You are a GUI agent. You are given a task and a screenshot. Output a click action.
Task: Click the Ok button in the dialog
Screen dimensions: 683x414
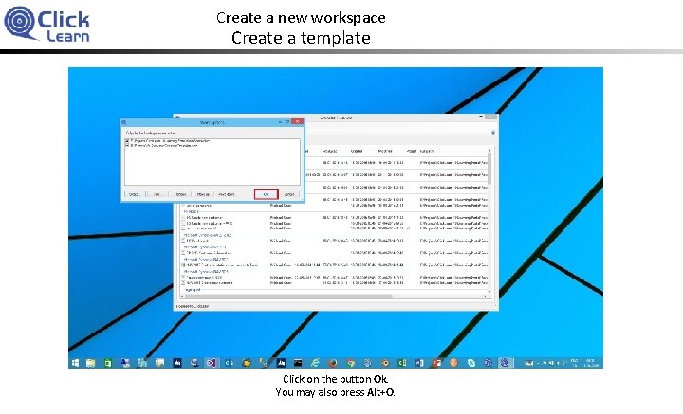(267, 194)
